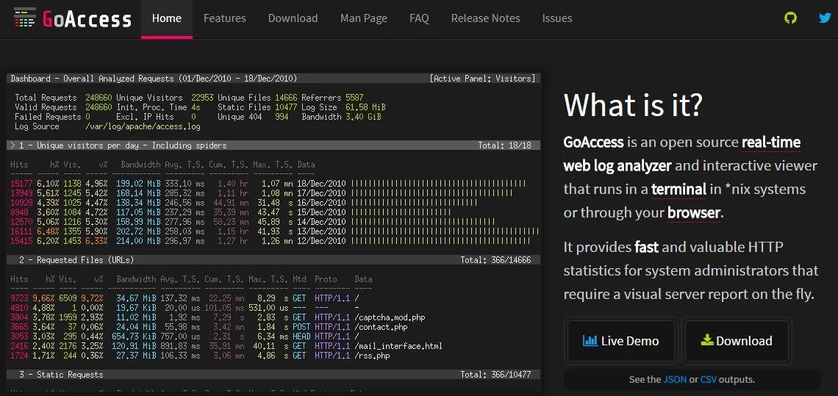Click the /contact.php URL entry

(381, 327)
